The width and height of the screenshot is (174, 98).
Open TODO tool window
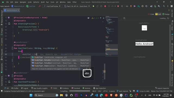[x=54, y=88]
